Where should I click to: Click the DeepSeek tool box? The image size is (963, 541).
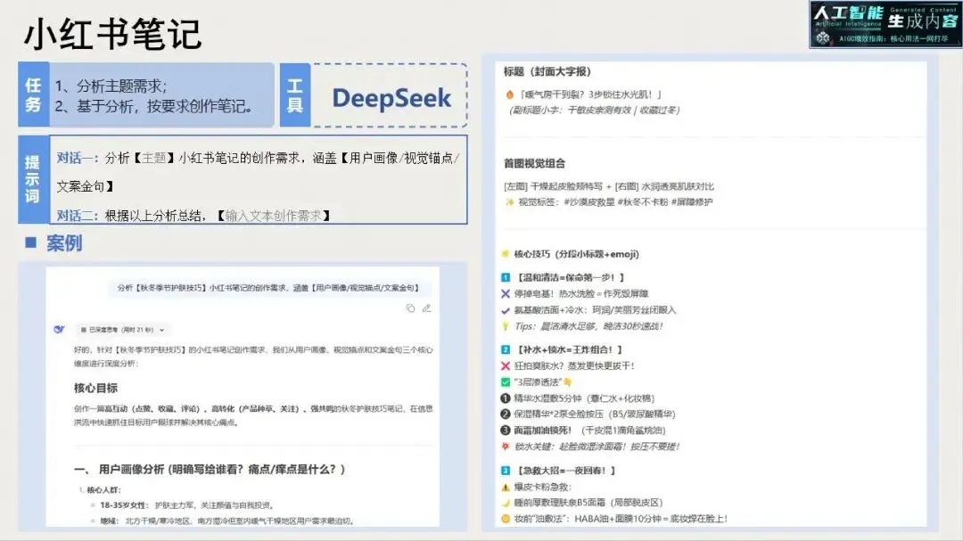[390, 95]
